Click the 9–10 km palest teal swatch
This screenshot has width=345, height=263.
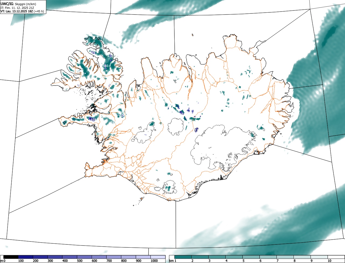coord(319,257)
